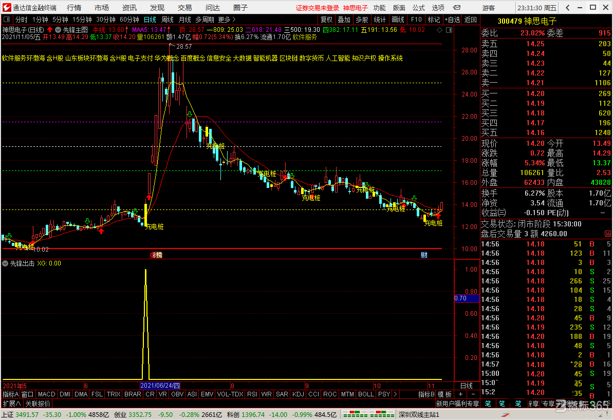Image resolution: width=613 pixels, height=420 pixels.
Task: Click the 关联报价 button
Action: coord(38,404)
